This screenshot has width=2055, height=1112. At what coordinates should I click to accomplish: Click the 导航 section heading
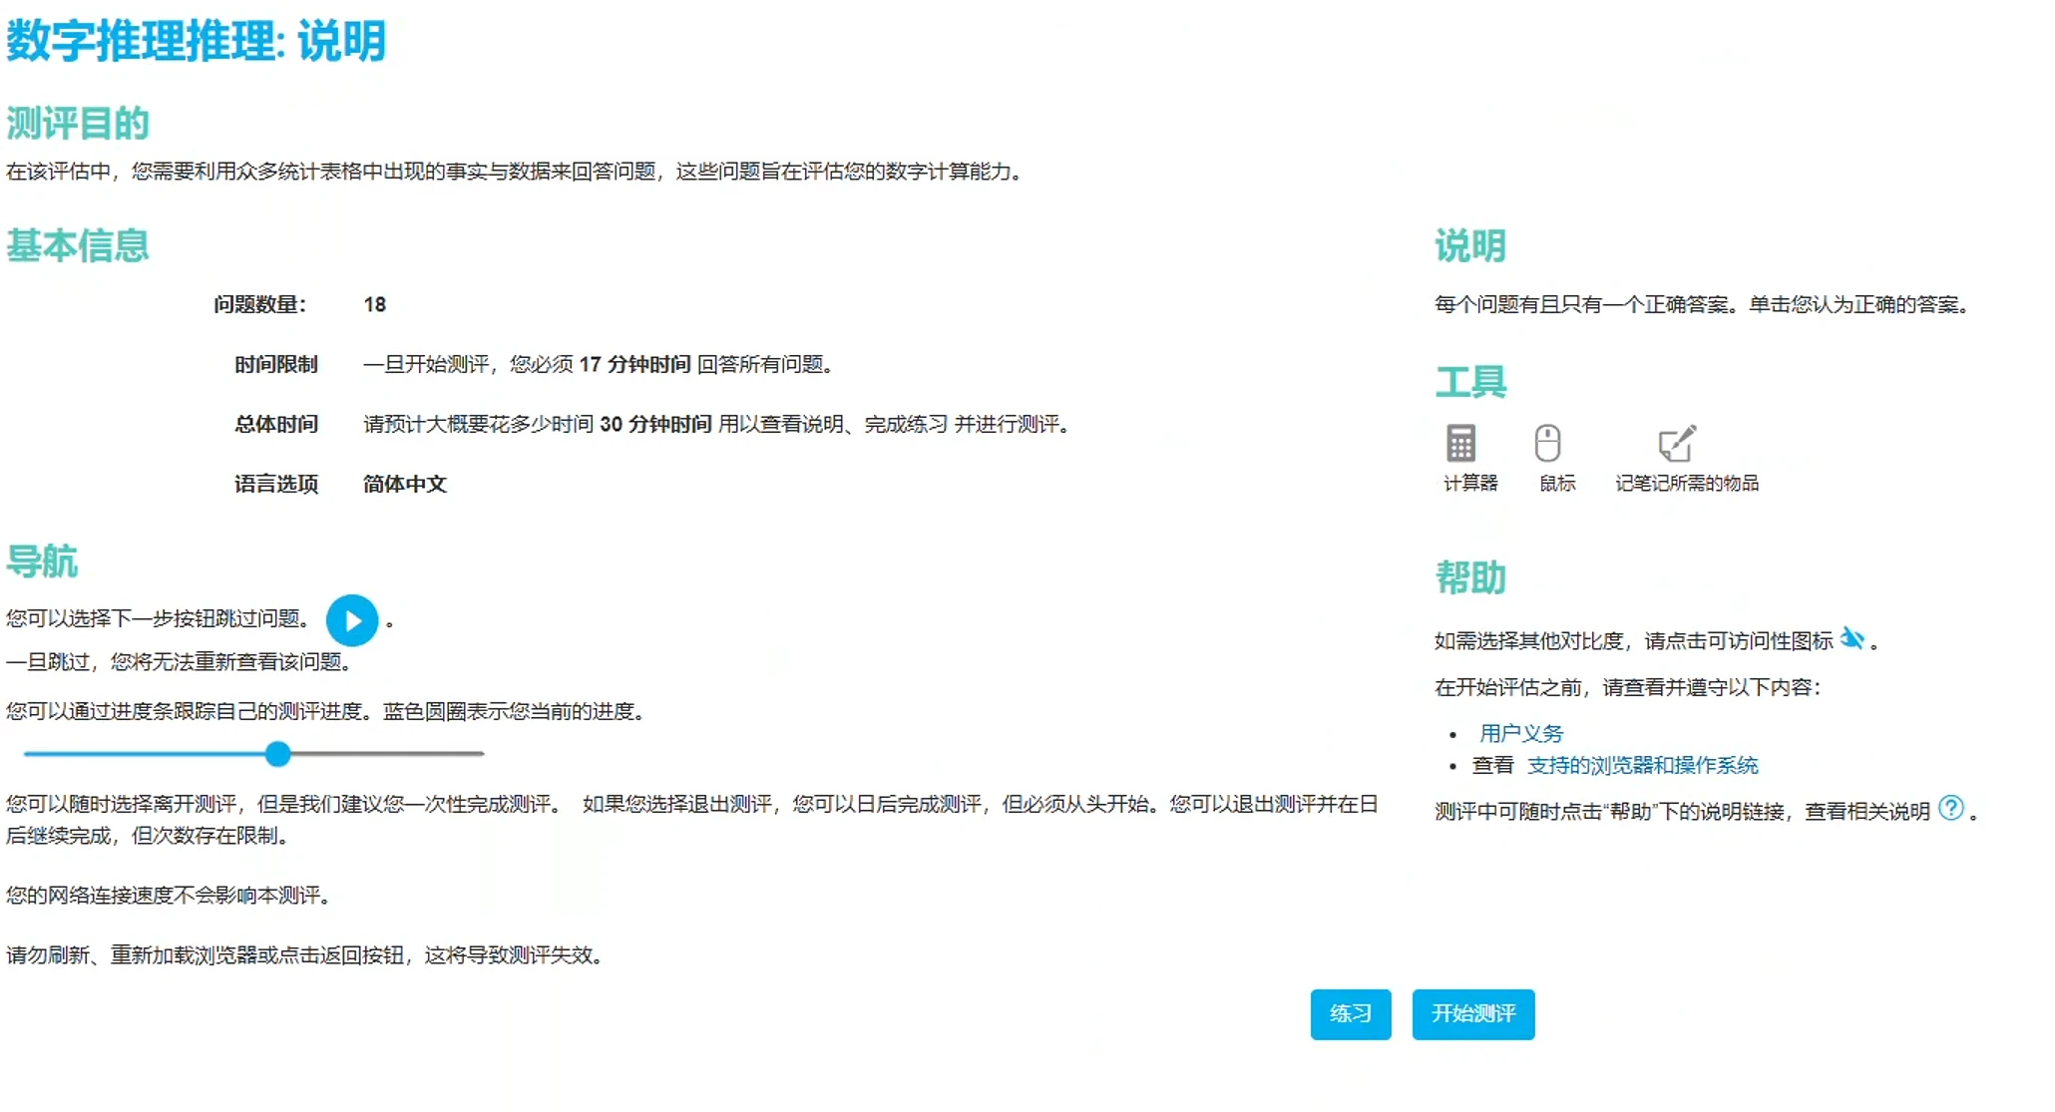click(42, 561)
